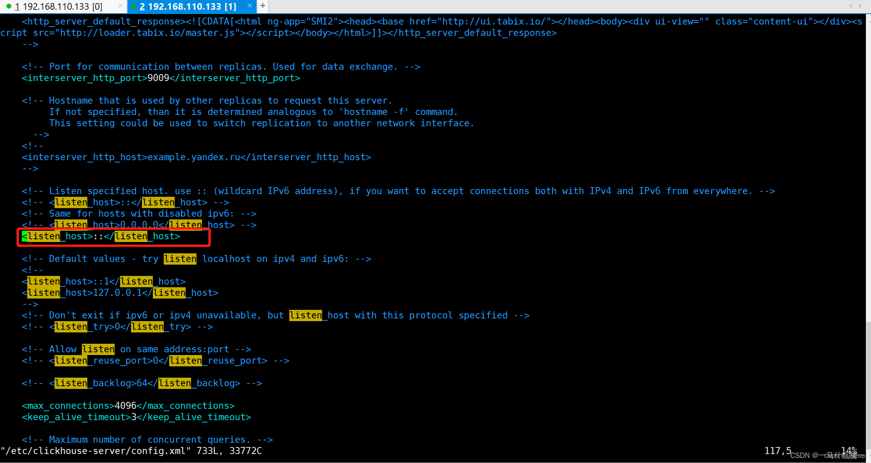Click tab scroll right arrow
The width and height of the screenshot is (871, 463).
[860, 6]
